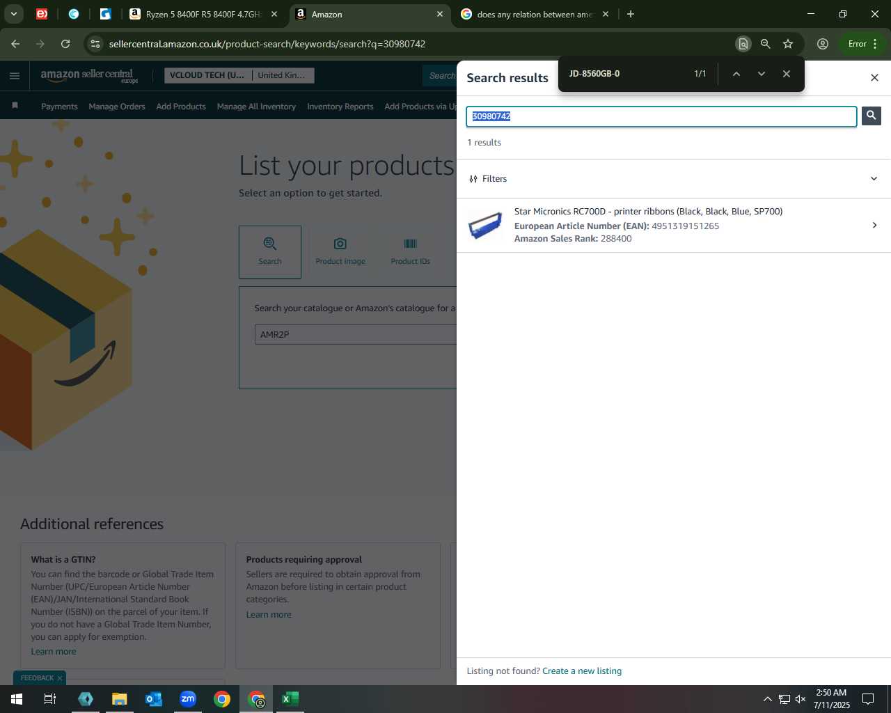891x713 pixels.
Task: Click the Error update button in Chrome
Action: [x=862, y=44]
